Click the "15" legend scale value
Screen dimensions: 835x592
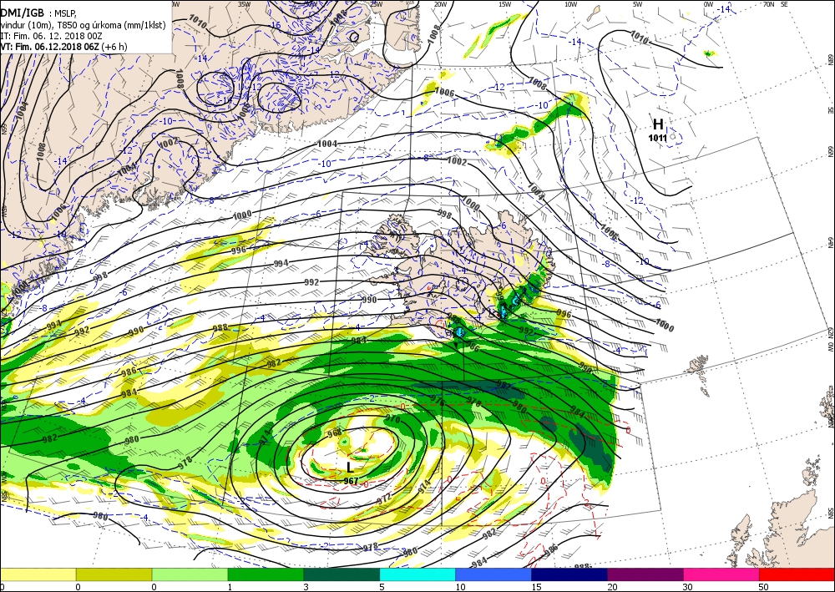coord(536,587)
